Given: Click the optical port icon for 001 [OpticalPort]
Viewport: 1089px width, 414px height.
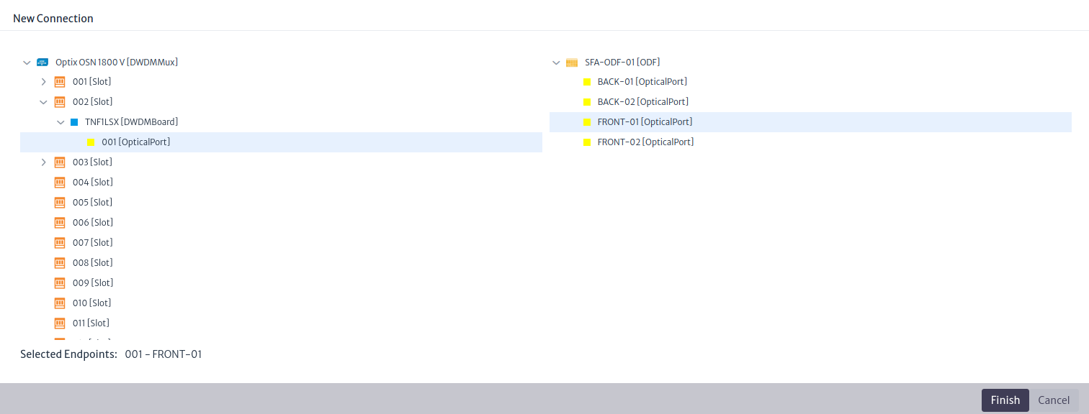Looking at the screenshot, I should 91,142.
